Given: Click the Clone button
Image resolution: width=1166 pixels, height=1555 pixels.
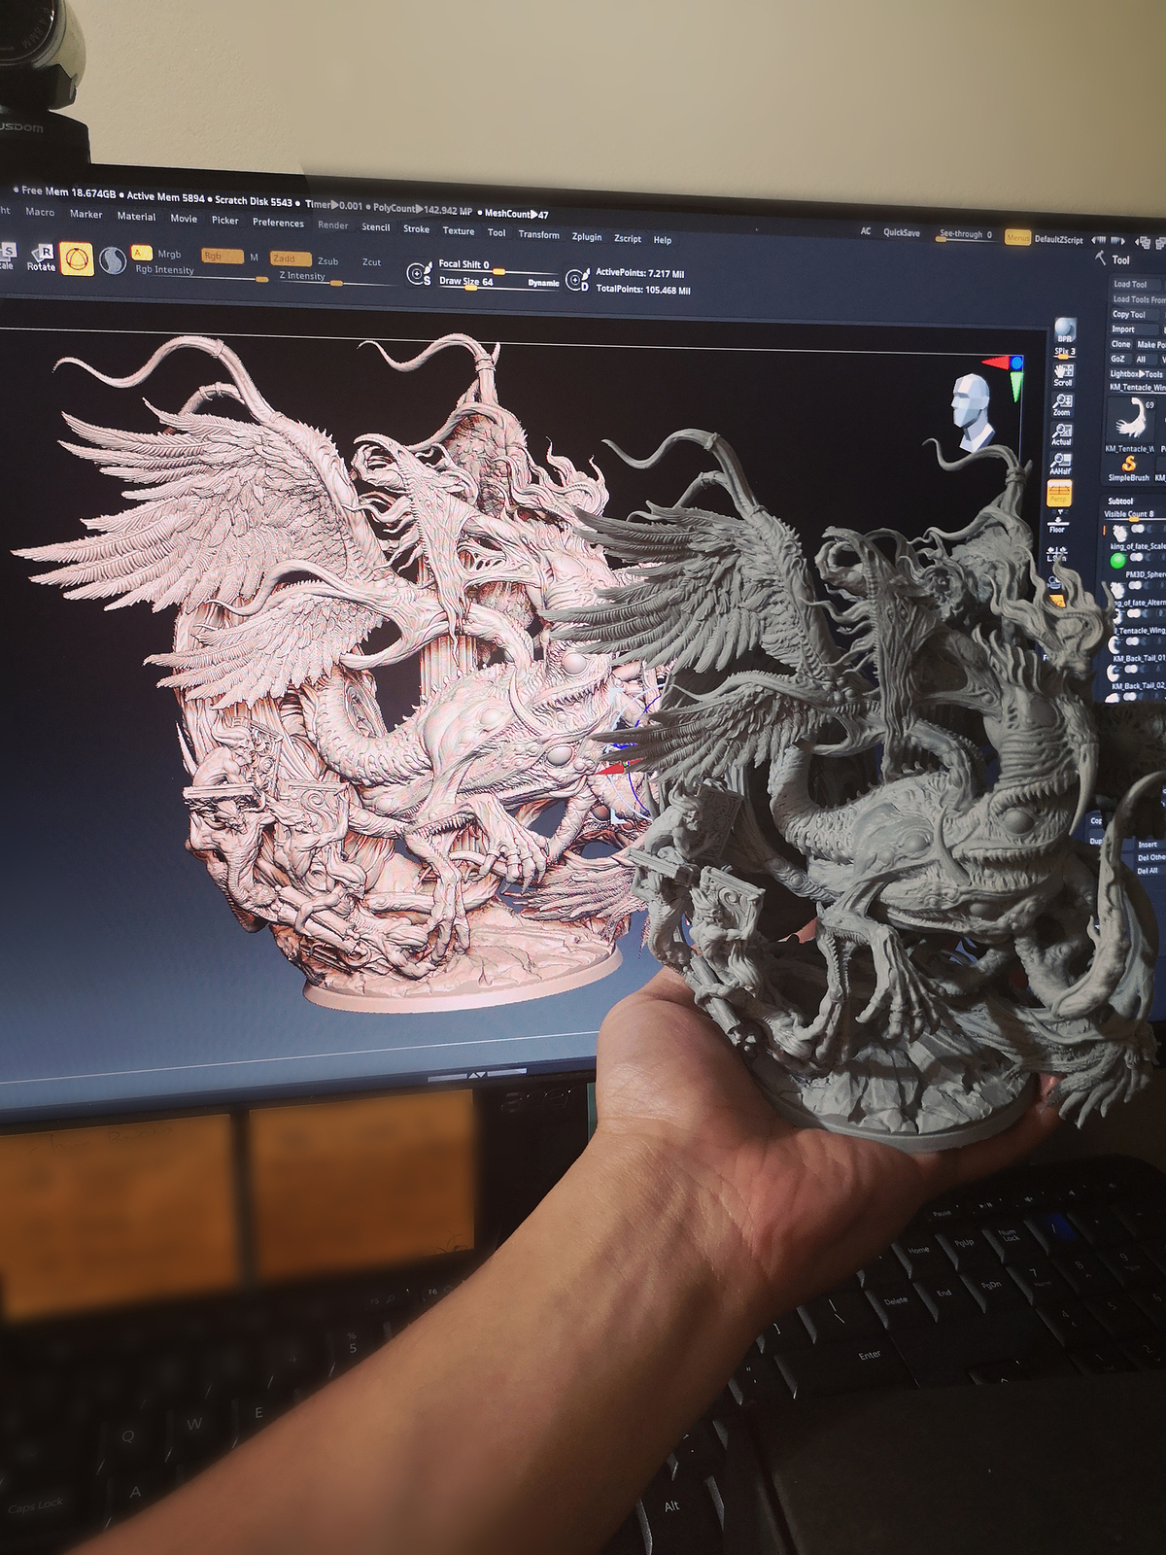Looking at the screenshot, I should [x=1121, y=344].
